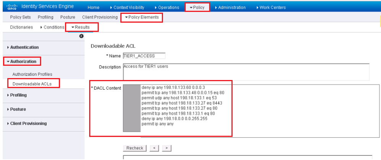Click the gray line-number gutter of DACL Content

[x=132, y=108]
